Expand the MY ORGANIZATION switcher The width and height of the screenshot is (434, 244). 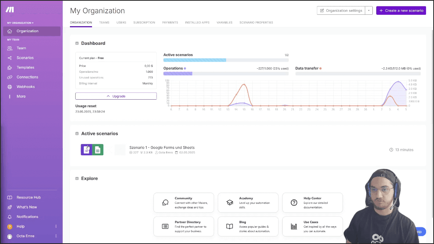coord(20,23)
